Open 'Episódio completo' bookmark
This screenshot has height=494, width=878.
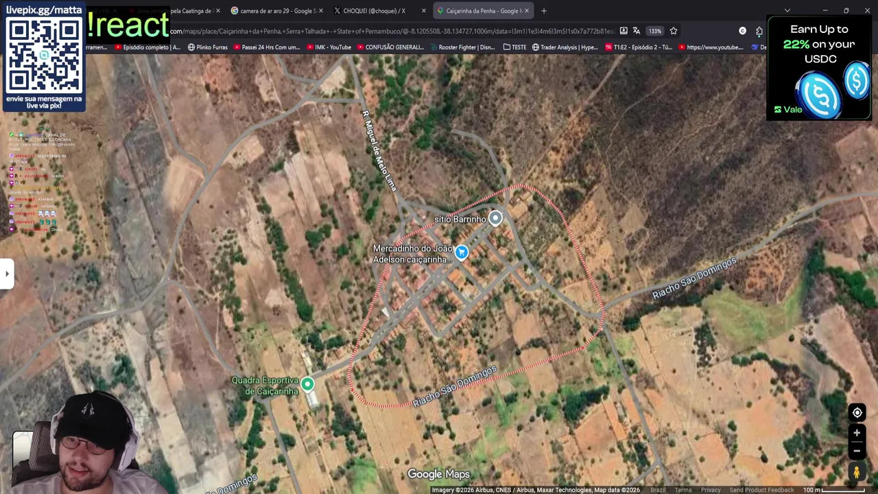147,47
